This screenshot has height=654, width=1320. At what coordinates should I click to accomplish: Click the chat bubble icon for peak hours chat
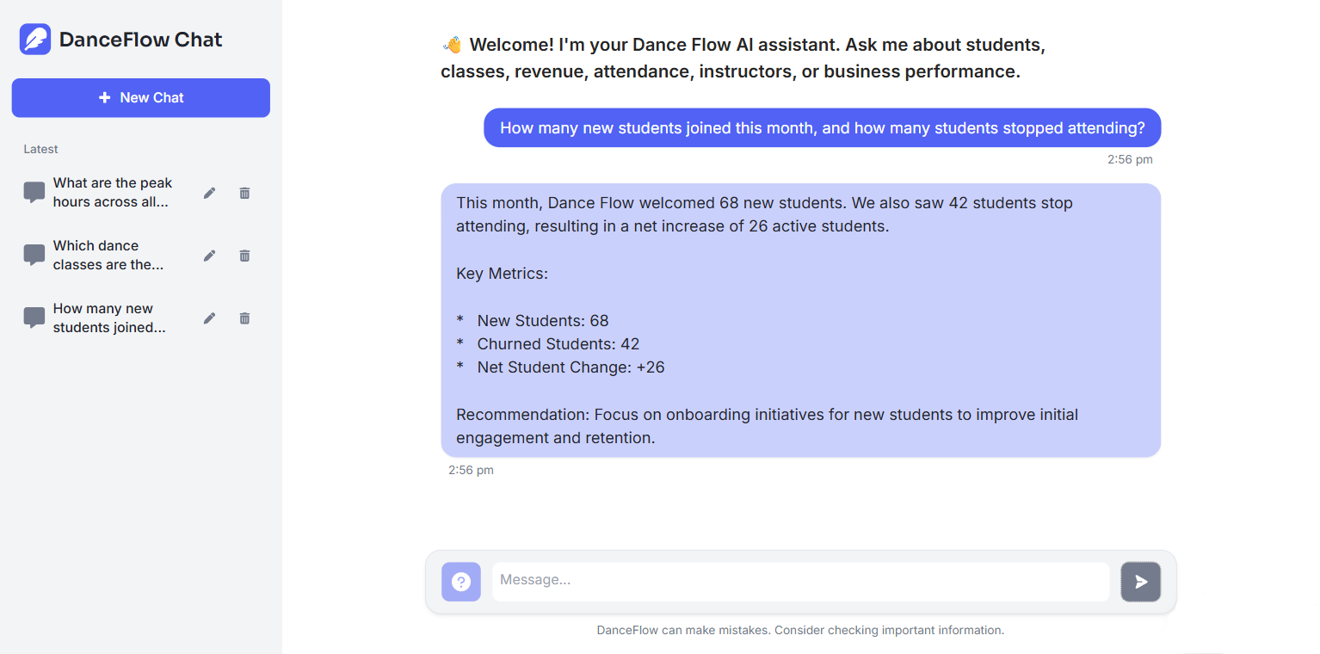34,193
